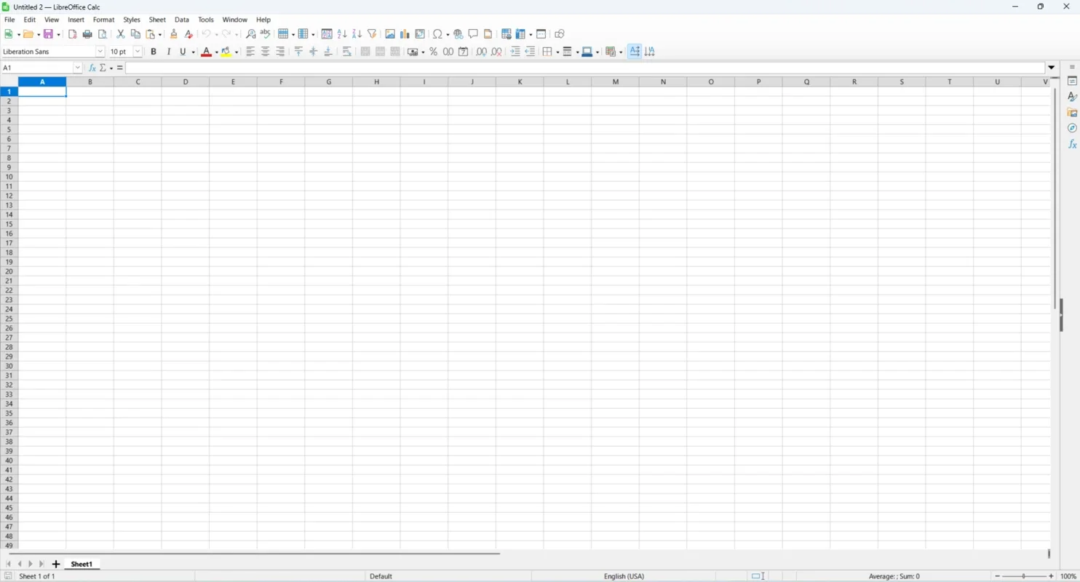1080x582 pixels.
Task: Open the Function Wizard next to the Name Box
Action: pos(92,68)
